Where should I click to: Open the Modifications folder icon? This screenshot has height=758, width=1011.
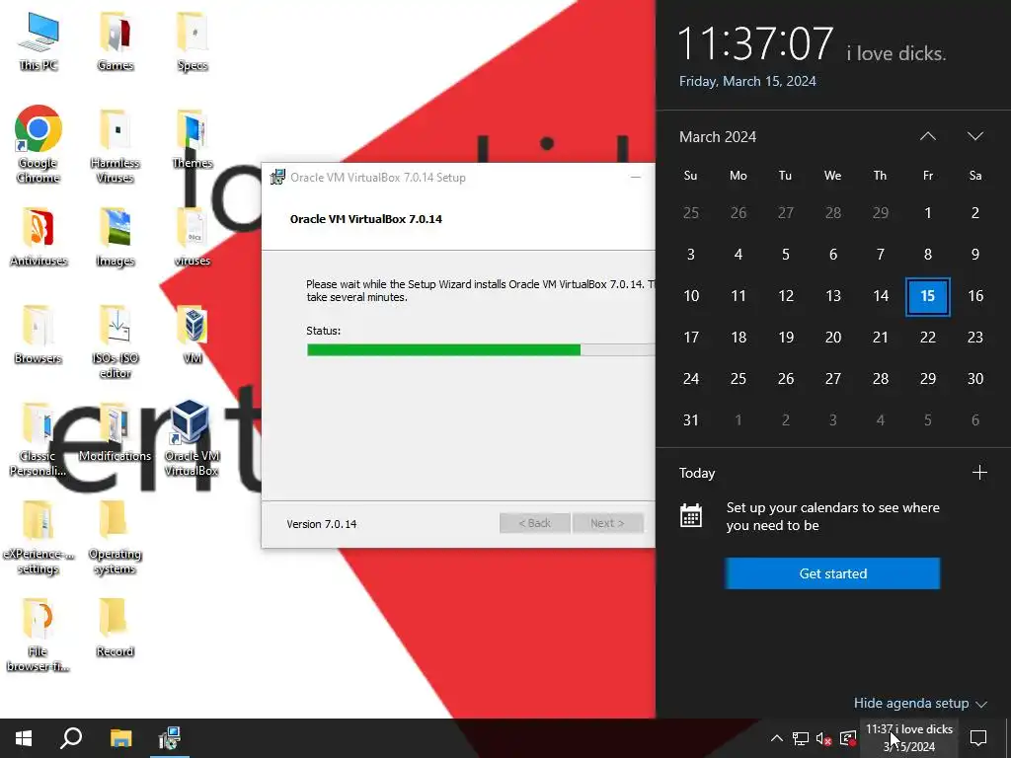coord(116,431)
